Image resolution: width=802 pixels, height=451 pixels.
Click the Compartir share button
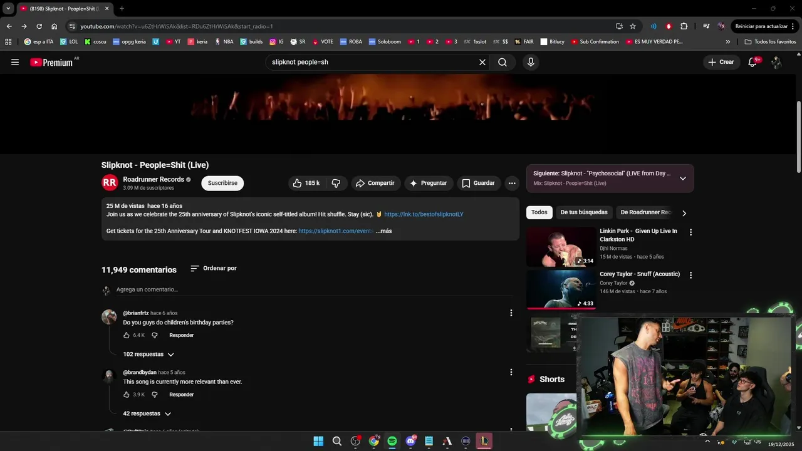[375, 183]
